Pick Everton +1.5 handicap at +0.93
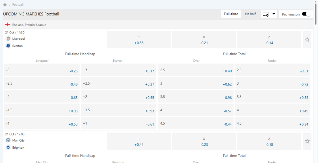Viewport: 318px width, 163px height. click(x=118, y=110)
